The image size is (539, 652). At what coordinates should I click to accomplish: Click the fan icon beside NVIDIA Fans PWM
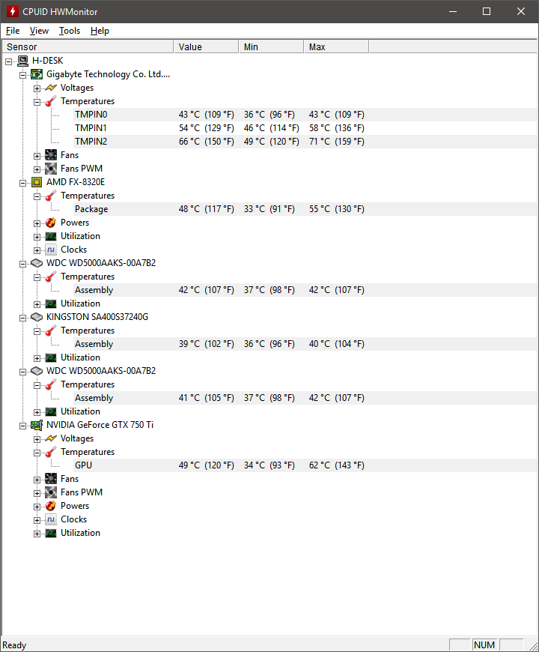[51, 492]
